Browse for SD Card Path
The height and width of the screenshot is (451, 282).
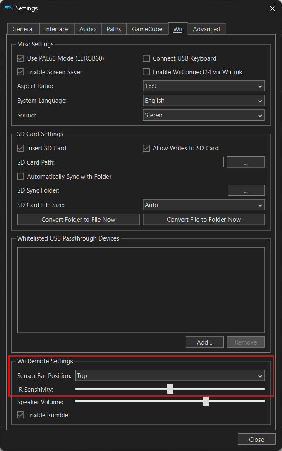[x=246, y=162]
